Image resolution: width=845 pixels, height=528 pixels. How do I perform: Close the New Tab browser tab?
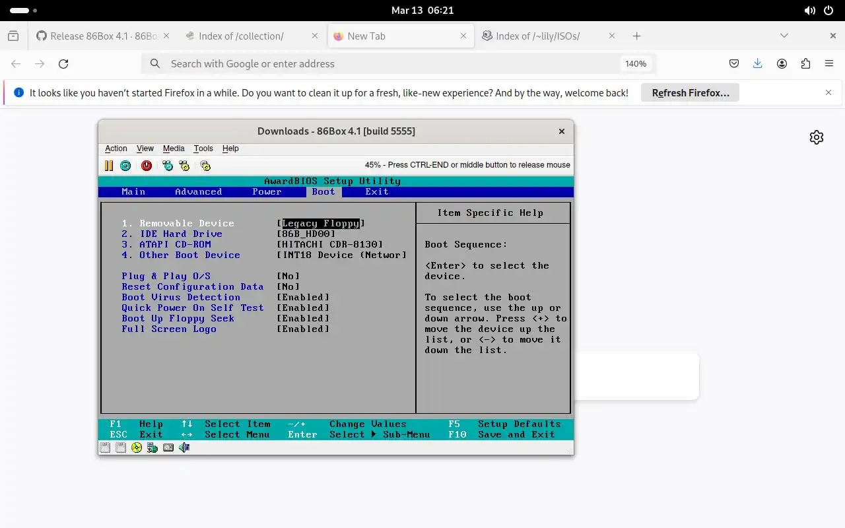point(463,36)
